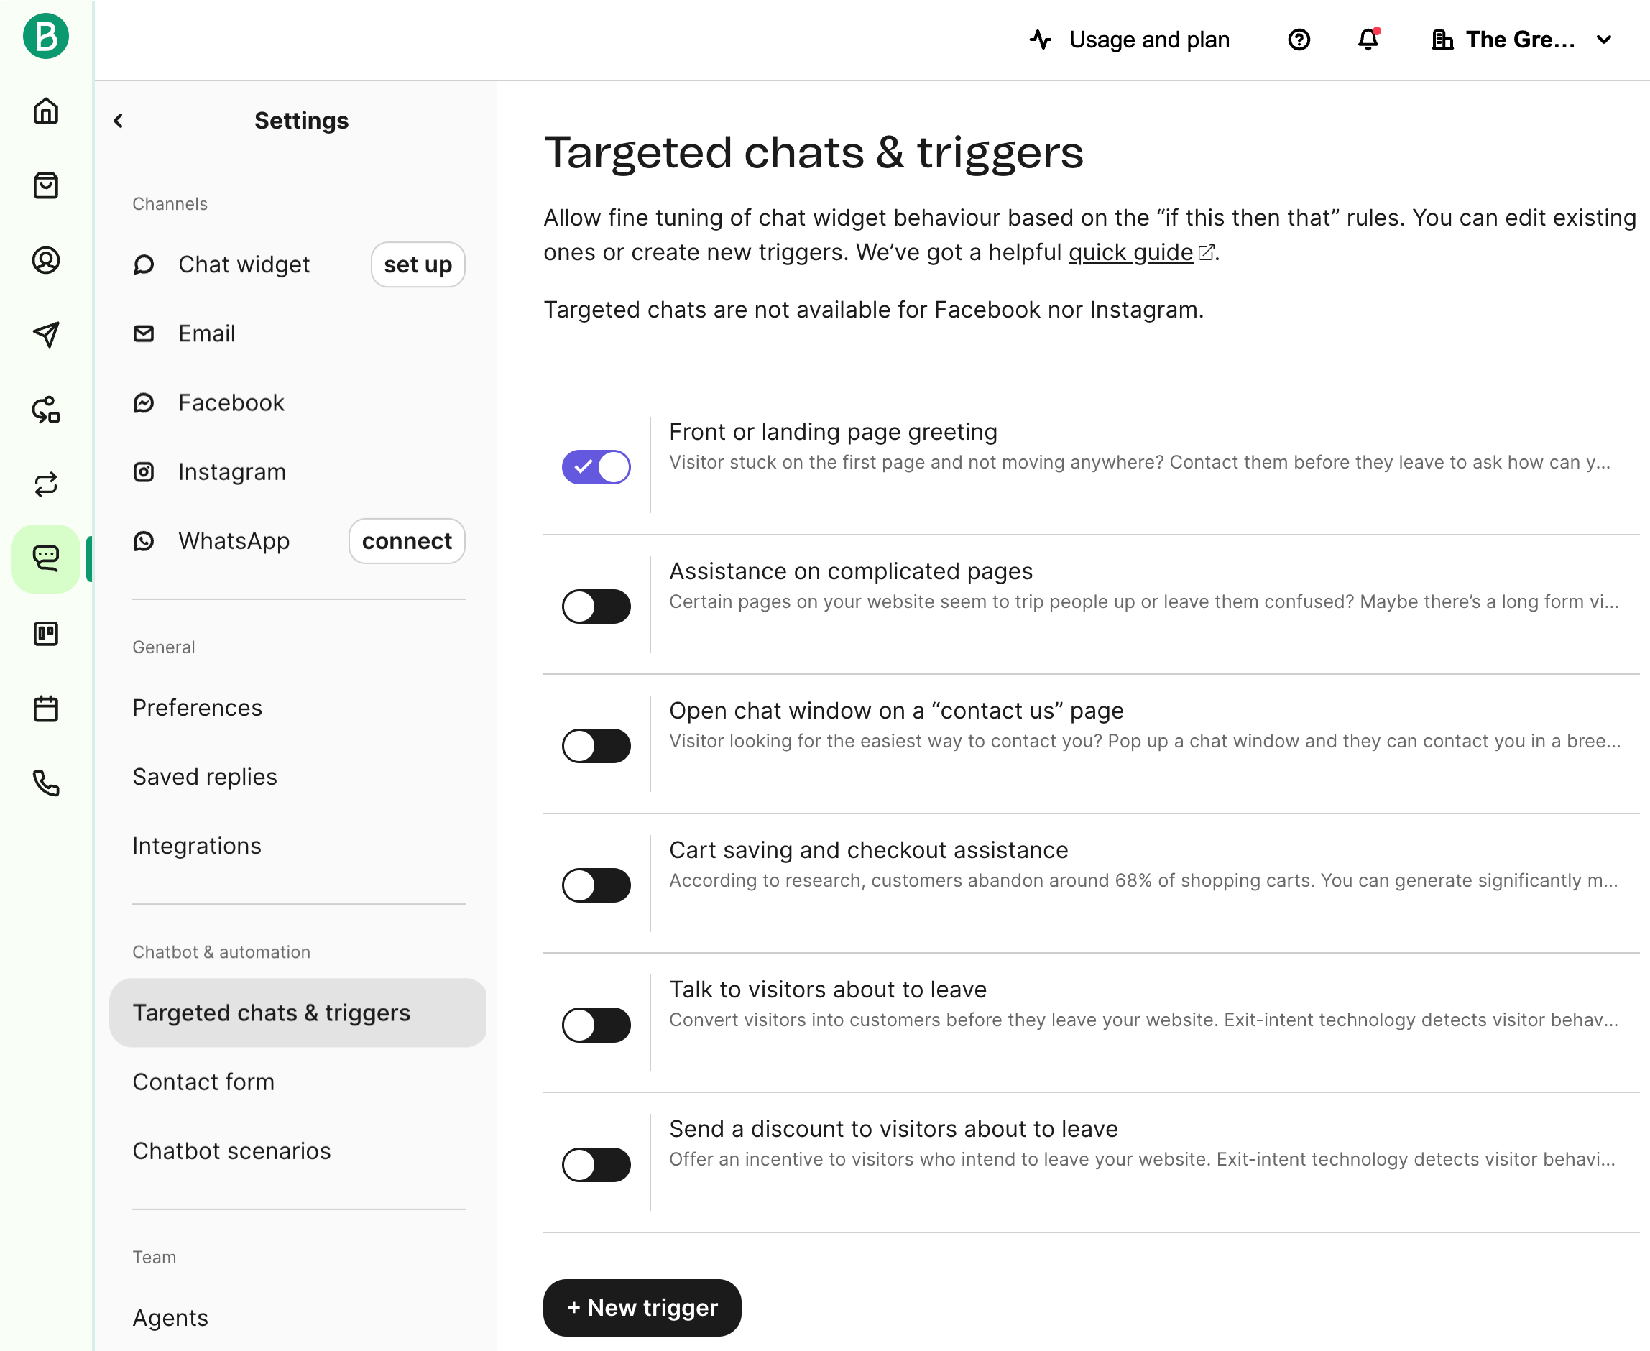The image size is (1650, 1351).
Task: Select Chatbot scenarios in settings menu
Action: pos(231,1151)
